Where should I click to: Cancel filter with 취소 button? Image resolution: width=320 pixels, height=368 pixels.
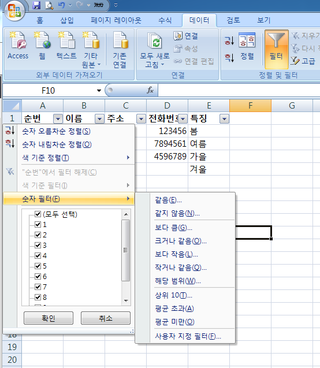[x=106, y=318]
